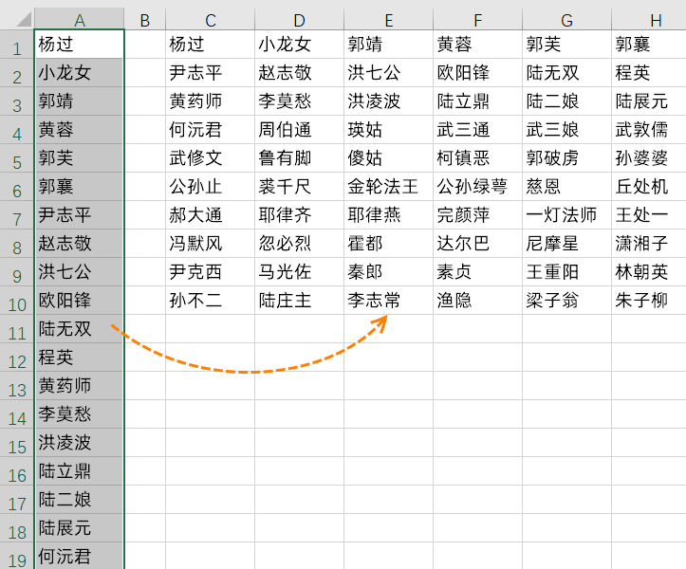Viewport: 686px width, 569px height.
Task: Click cell A7 containing 尹志平
Action: point(79,214)
